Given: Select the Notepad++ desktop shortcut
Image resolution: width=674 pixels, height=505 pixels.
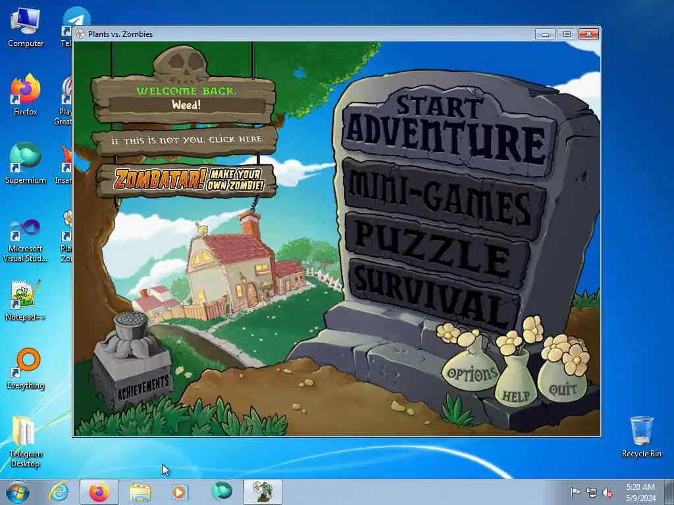Looking at the screenshot, I should coord(26,300).
